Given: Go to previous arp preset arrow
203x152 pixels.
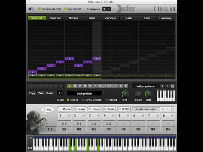Looking at the screenshot, I should pos(162,86).
